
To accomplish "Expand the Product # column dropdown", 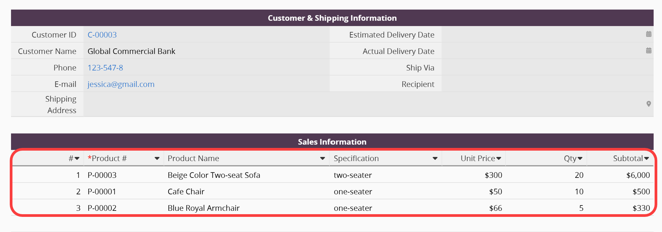I will 157,158.
